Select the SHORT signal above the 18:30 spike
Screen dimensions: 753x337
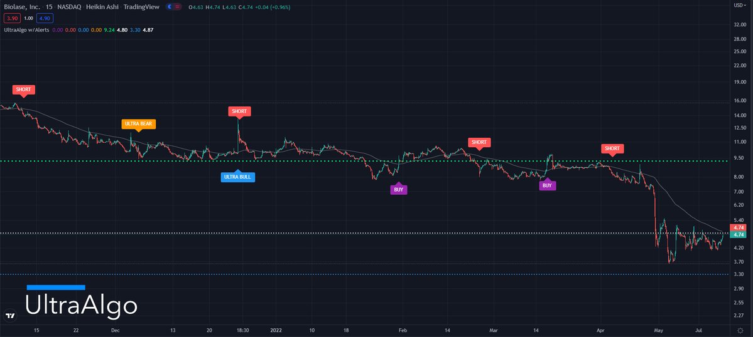(x=239, y=111)
